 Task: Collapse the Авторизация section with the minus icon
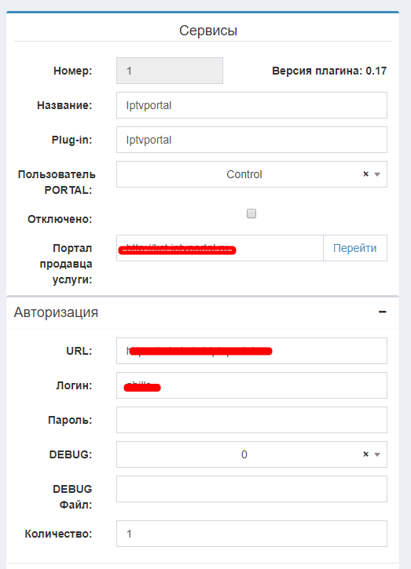click(x=382, y=312)
